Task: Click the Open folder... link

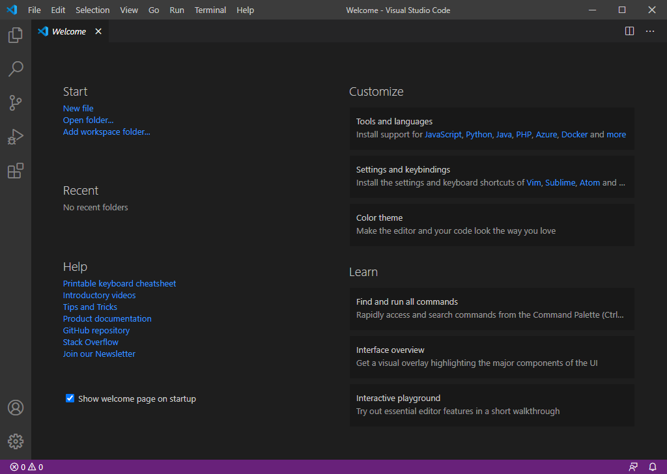Action: pyautogui.click(x=88, y=120)
